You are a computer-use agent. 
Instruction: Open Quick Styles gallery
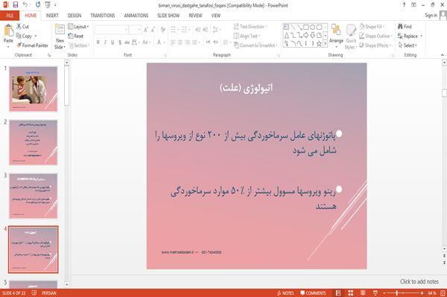[351, 37]
